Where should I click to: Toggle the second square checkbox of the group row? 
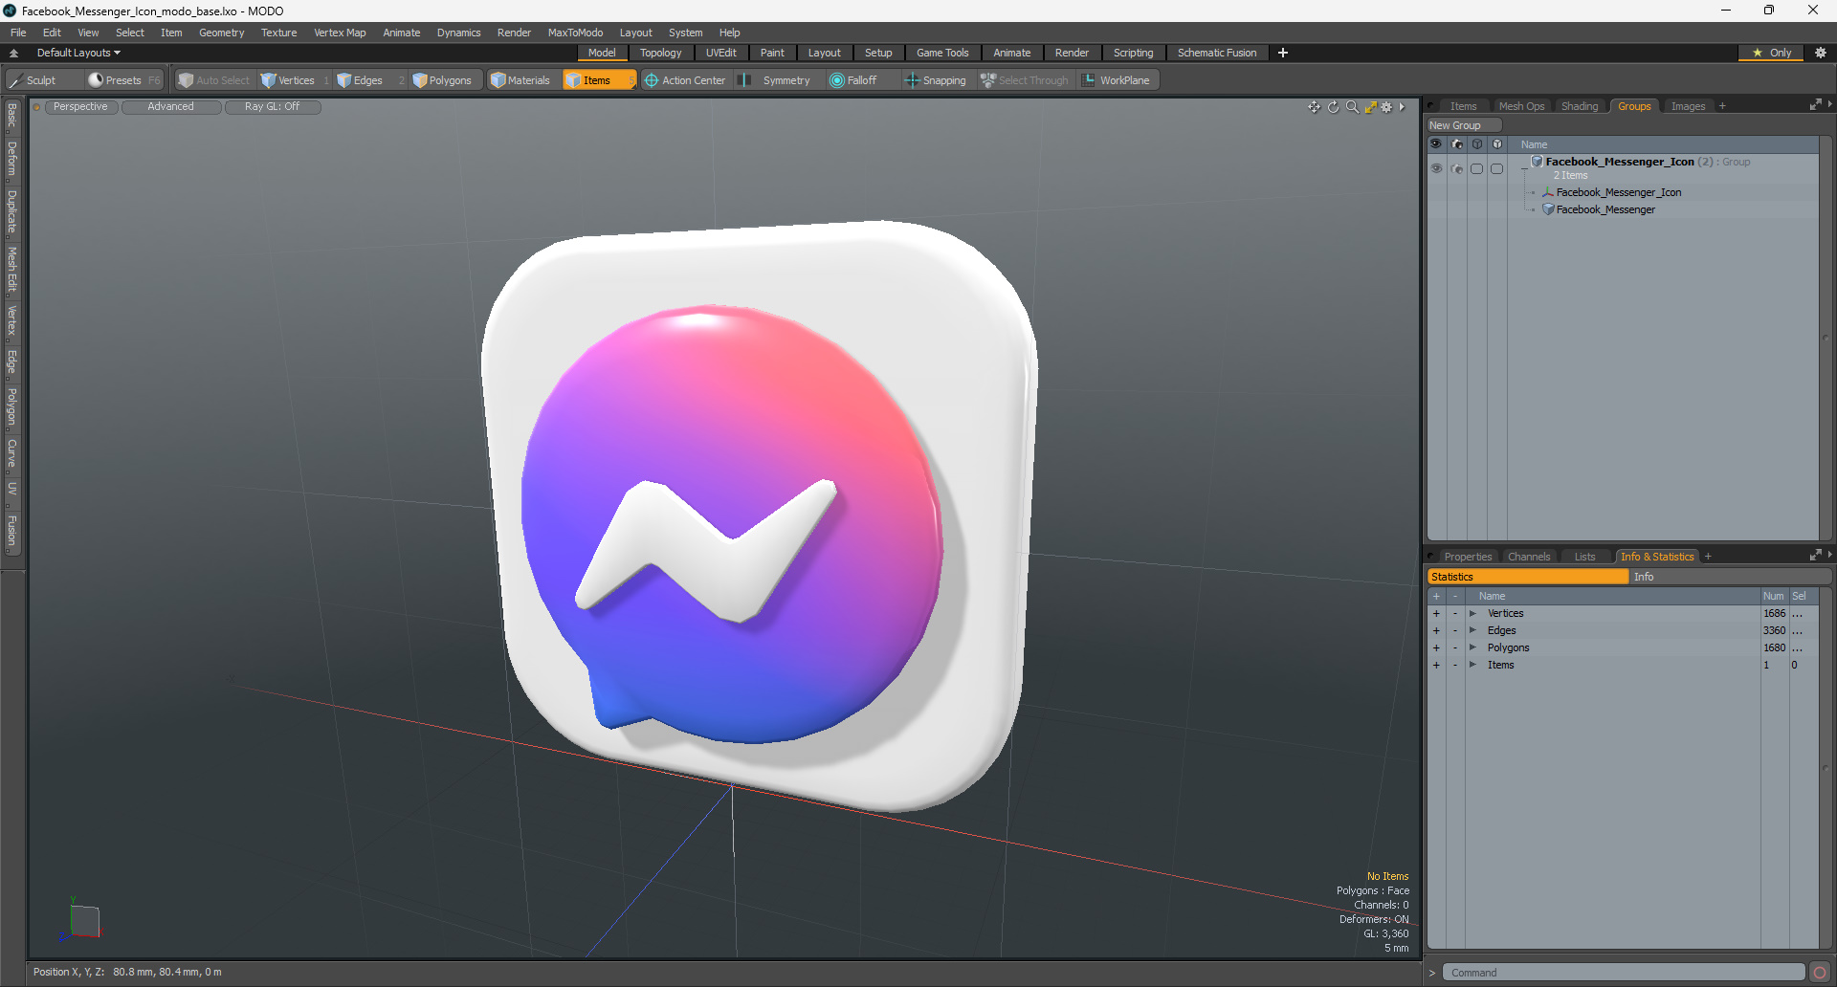(1496, 168)
